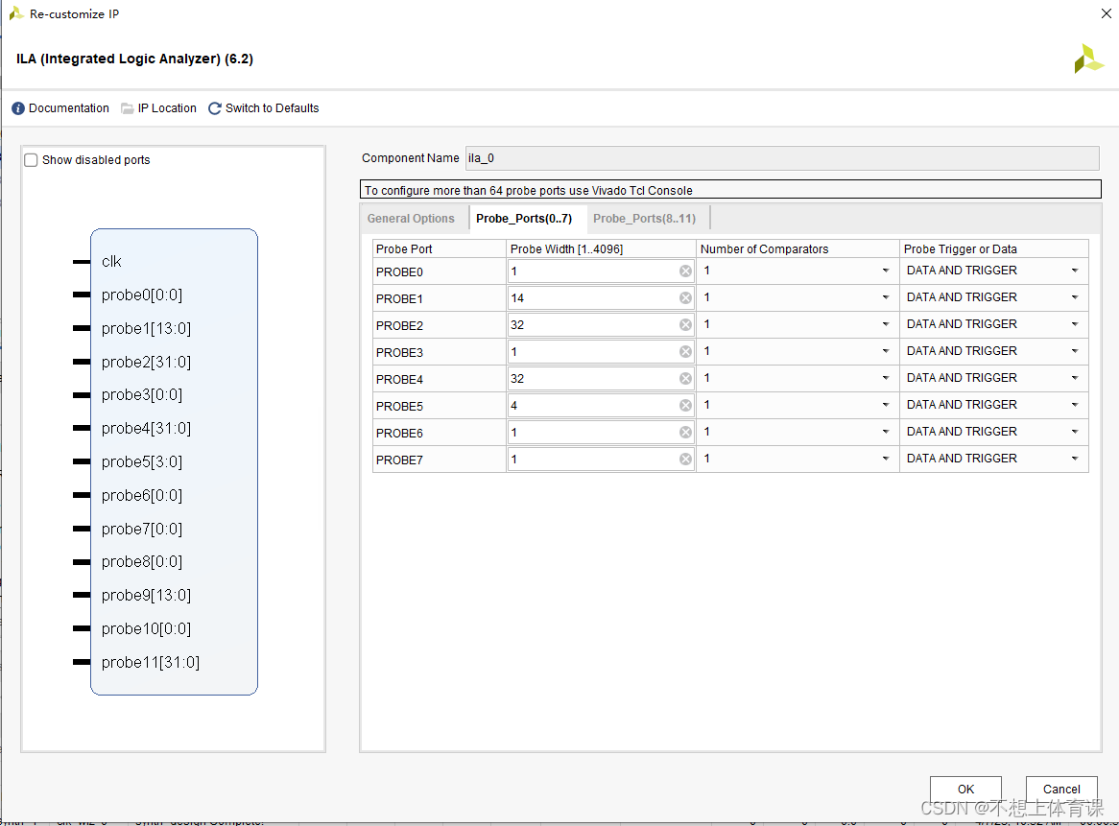Select probe0[0:0] port in the symbol
The height and width of the screenshot is (826, 1119).
(142, 295)
